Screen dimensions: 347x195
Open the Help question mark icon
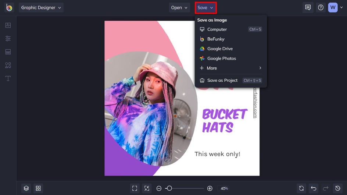click(321, 7)
